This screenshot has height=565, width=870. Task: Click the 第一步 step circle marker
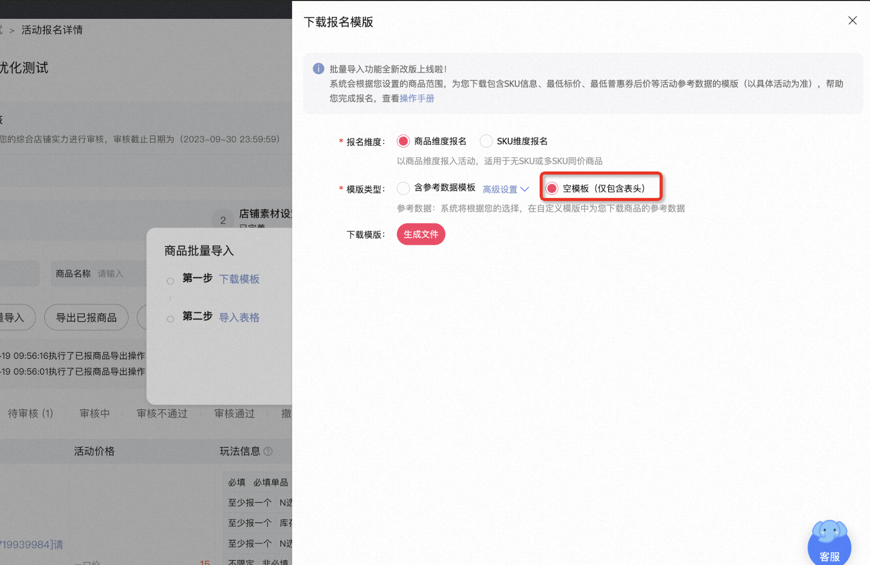[x=170, y=281]
